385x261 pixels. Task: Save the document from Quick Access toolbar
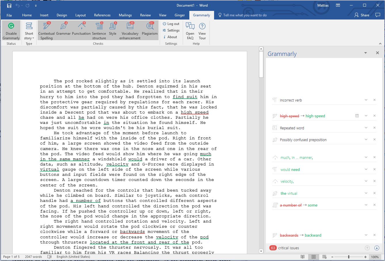[x=9, y=5]
